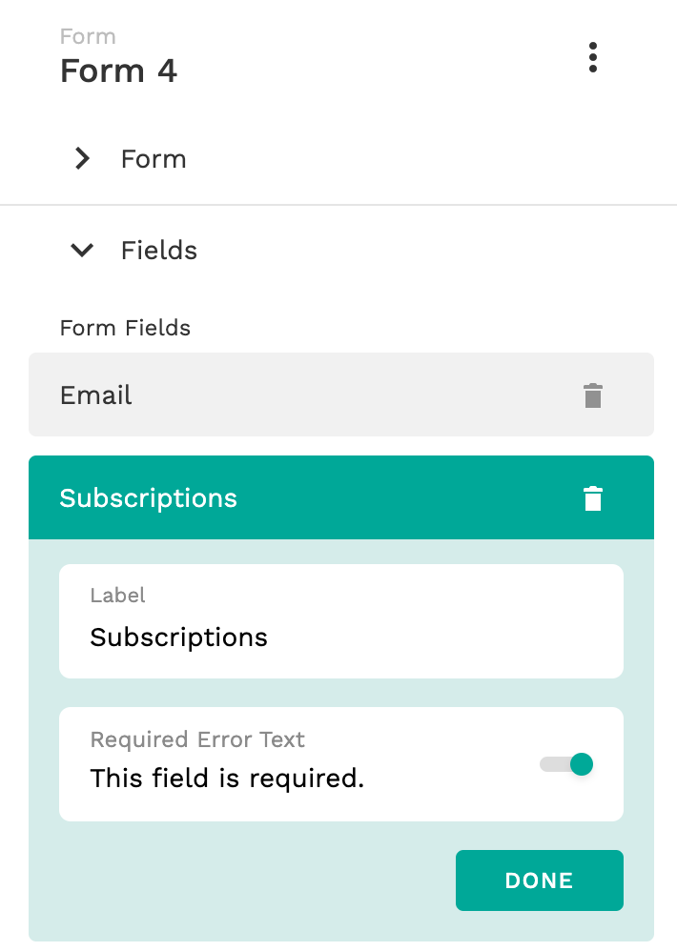Collapse the Fields section chevron
This screenshot has height=951, width=677.
point(82,250)
